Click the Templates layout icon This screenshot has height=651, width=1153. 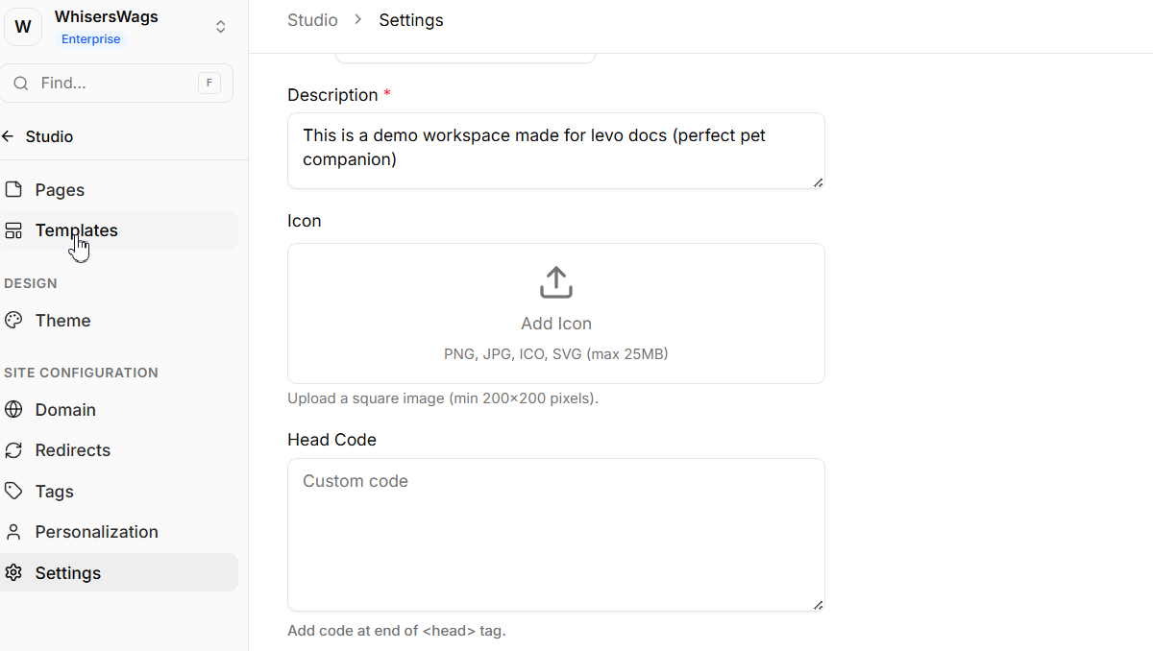click(x=13, y=230)
